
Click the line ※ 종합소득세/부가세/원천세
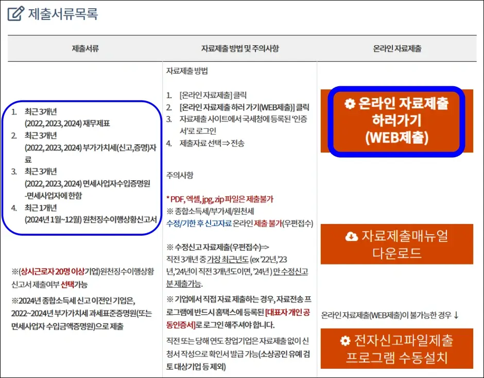tap(210, 211)
